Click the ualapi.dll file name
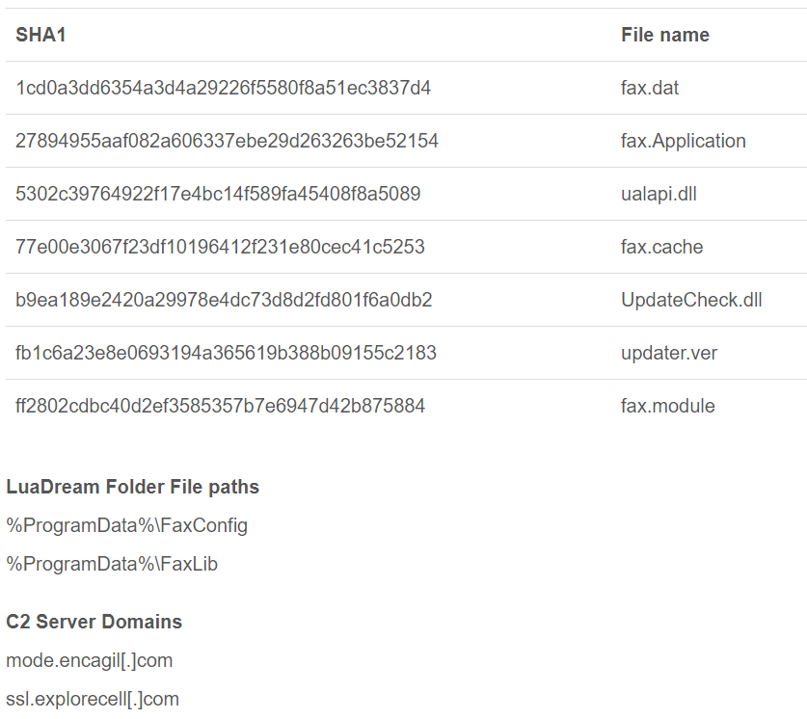This screenshot has width=807, height=719. (x=659, y=195)
